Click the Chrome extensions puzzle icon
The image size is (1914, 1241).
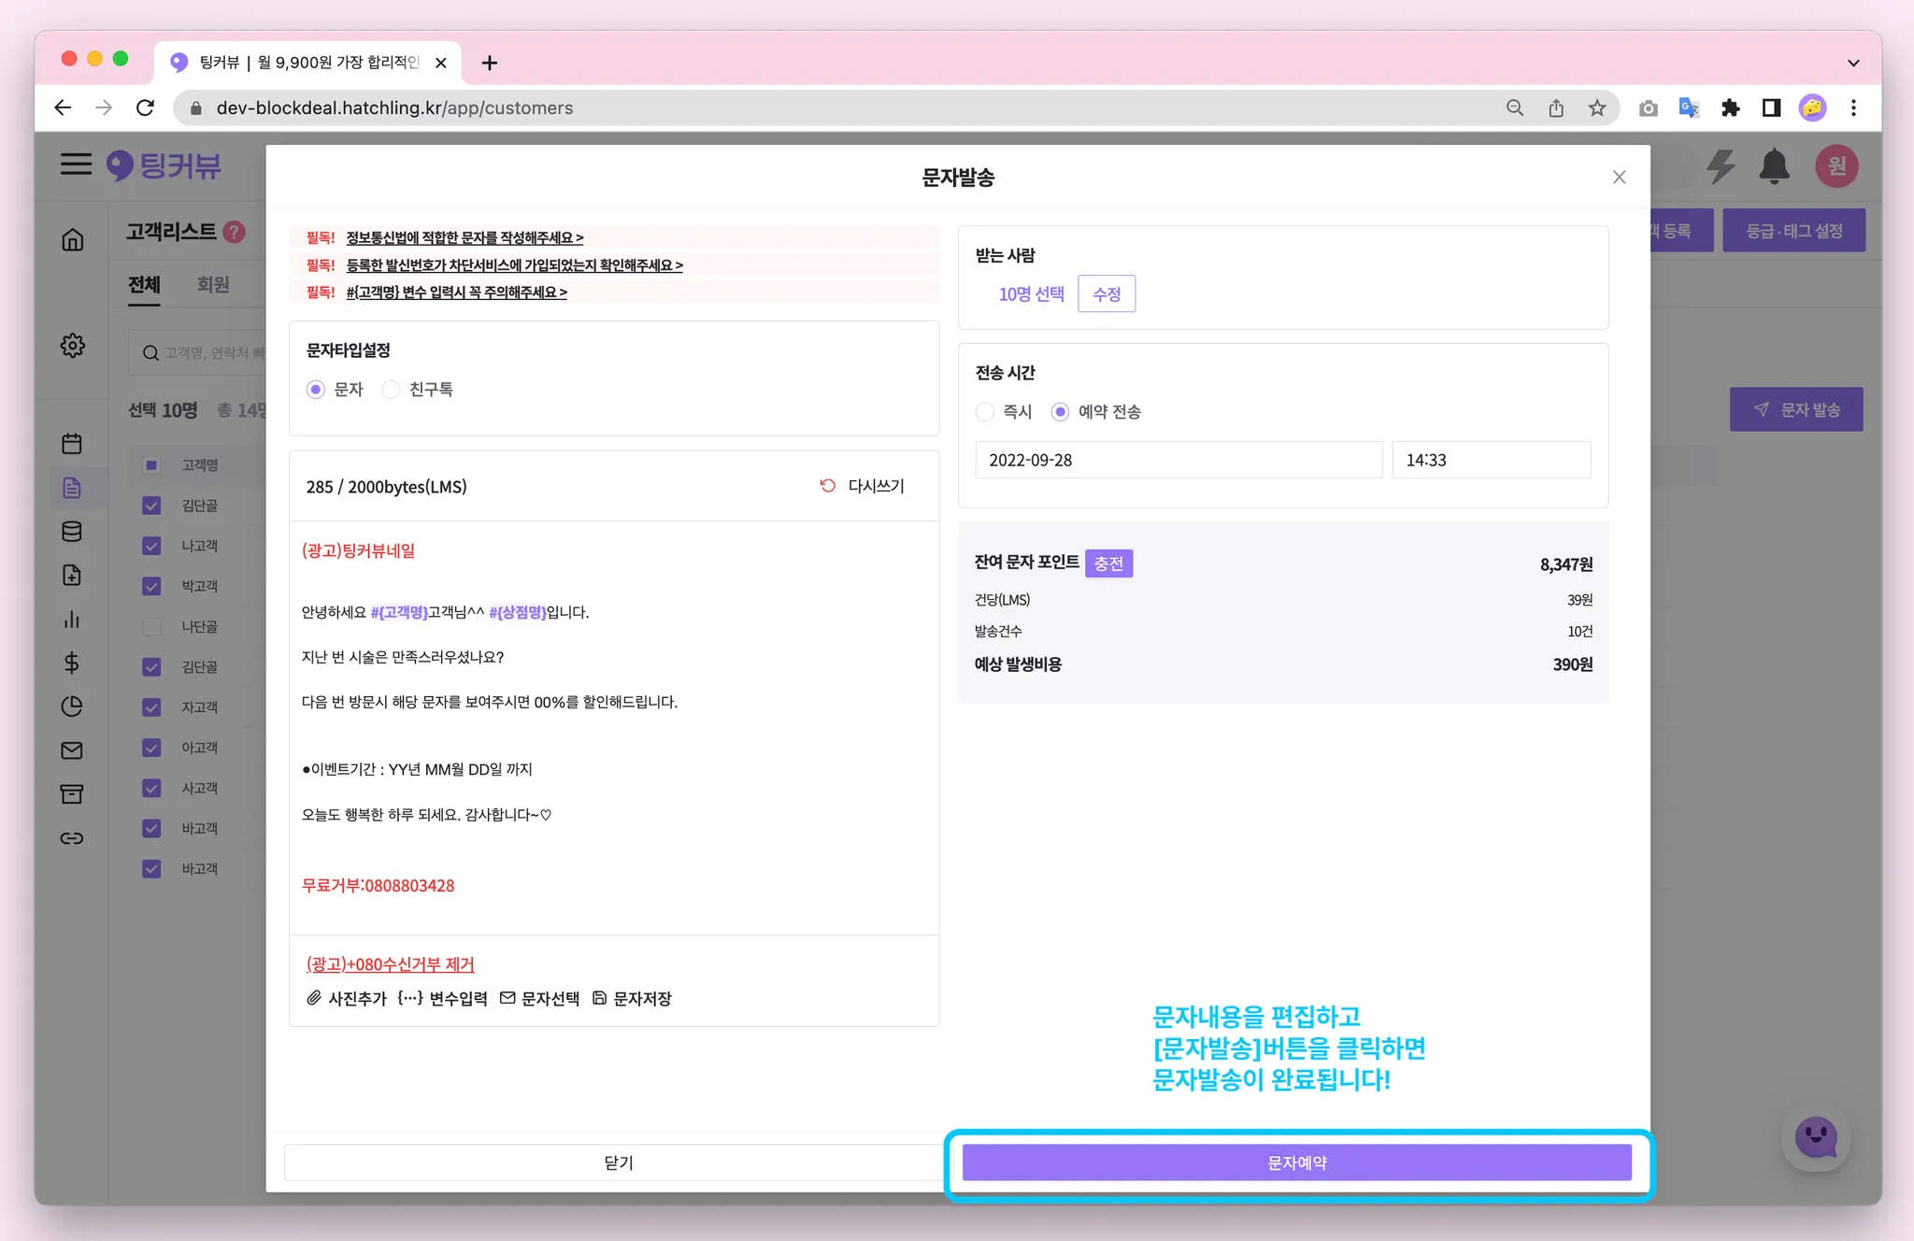click(x=1730, y=108)
